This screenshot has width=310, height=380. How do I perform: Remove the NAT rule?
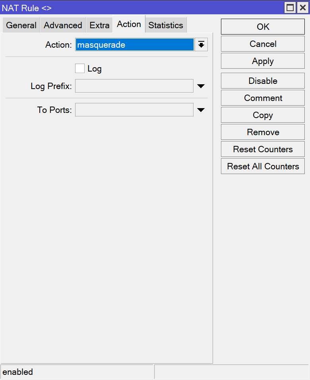(263, 132)
